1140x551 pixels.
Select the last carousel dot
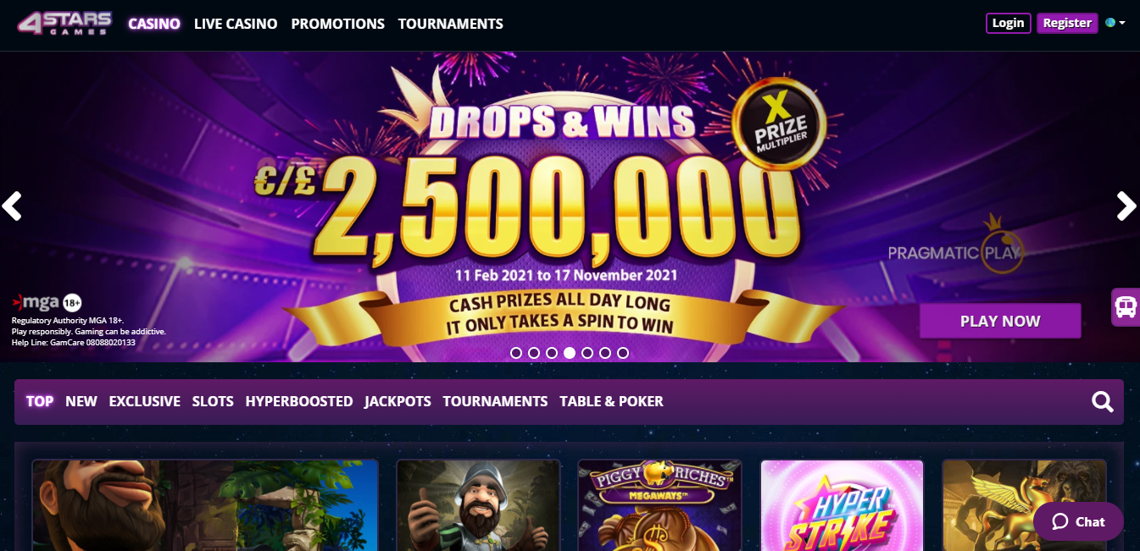coord(623,353)
